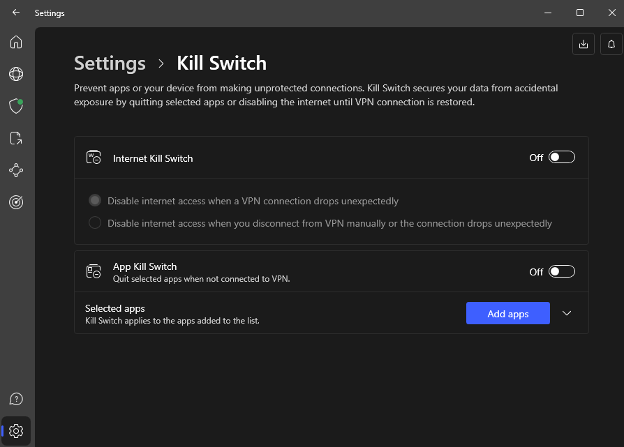The width and height of the screenshot is (624, 447).
Task: Open the globe VPN servers icon
Action: click(x=16, y=74)
